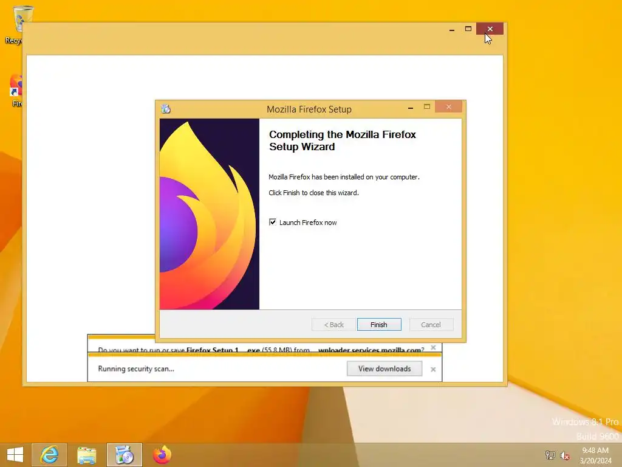Open the clock showing 9:48 AM
Viewport: 622px width, 467px height.
point(595,455)
